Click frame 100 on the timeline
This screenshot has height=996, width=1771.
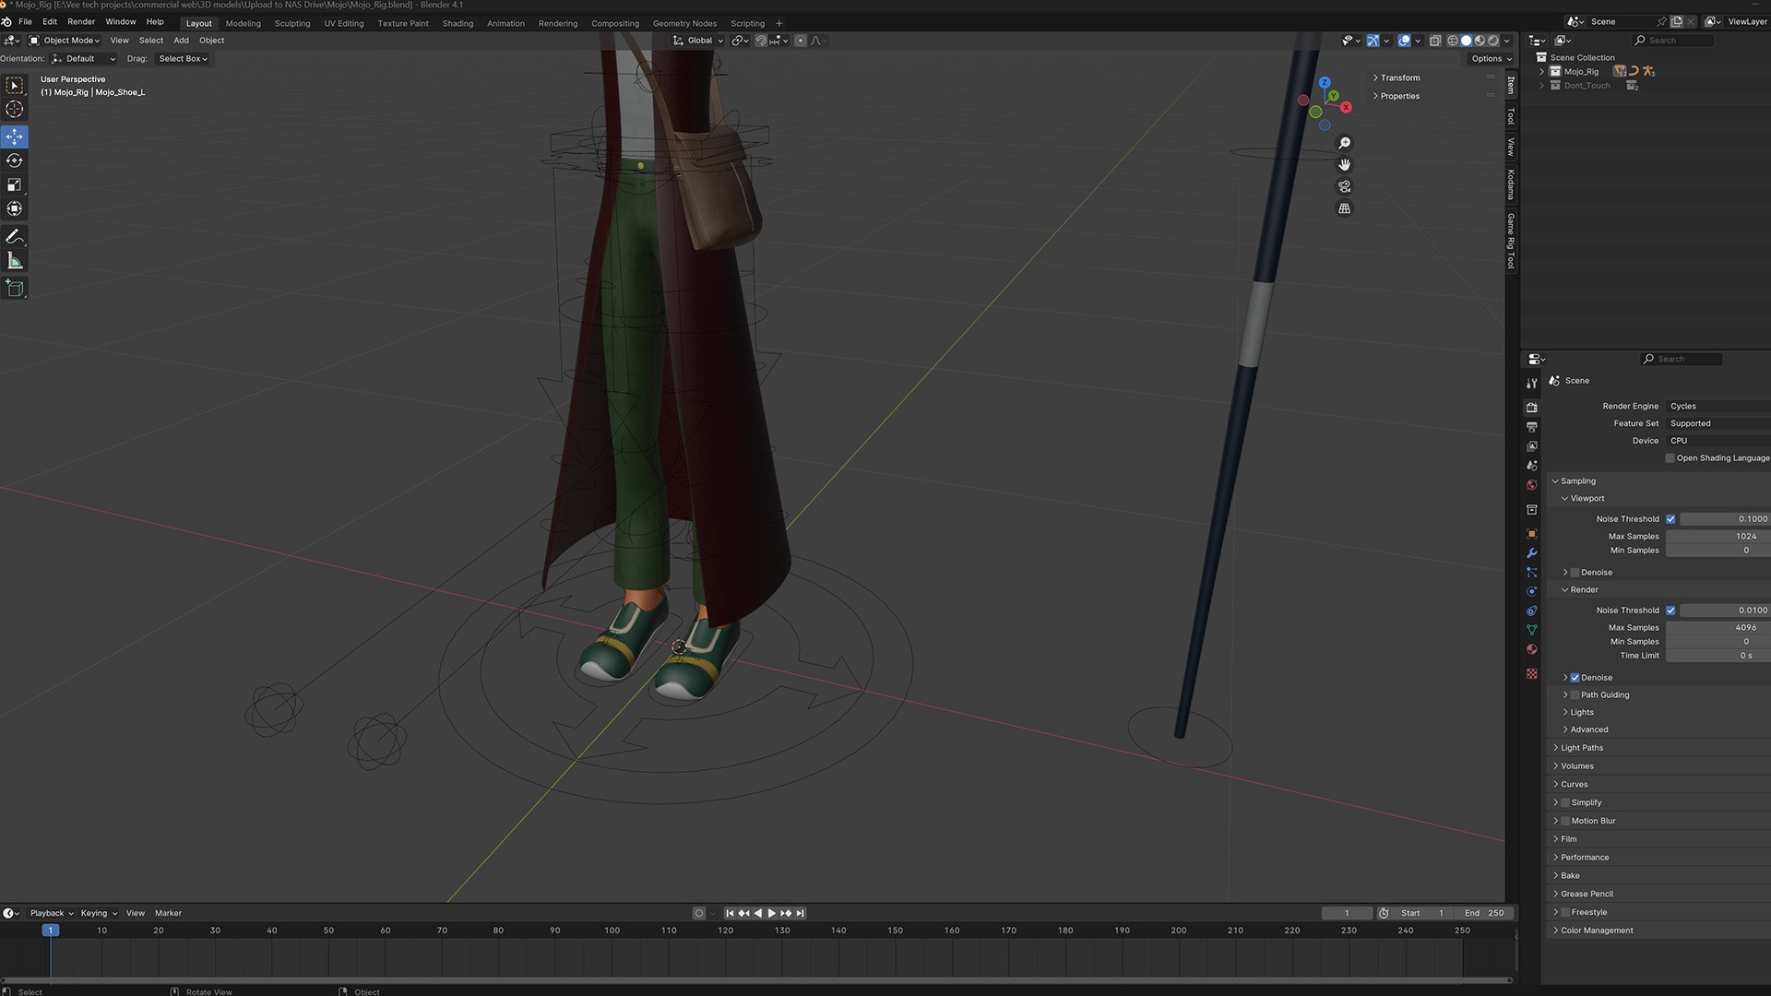[612, 931]
